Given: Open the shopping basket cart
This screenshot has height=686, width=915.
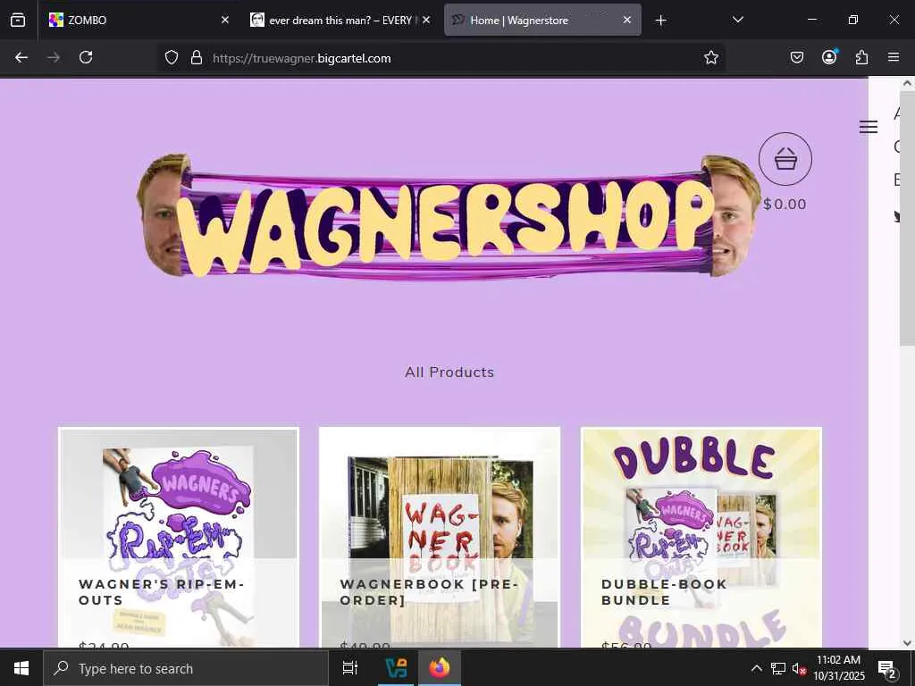Looking at the screenshot, I should 785,159.
